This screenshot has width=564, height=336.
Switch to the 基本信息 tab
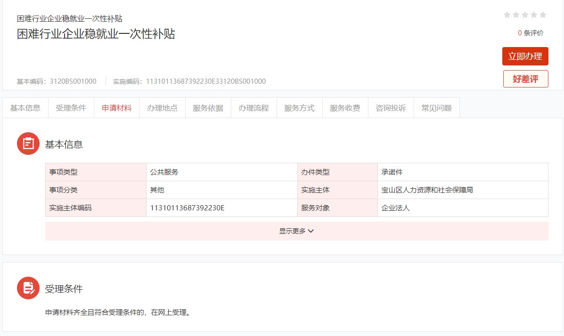(x=25, y=108)
